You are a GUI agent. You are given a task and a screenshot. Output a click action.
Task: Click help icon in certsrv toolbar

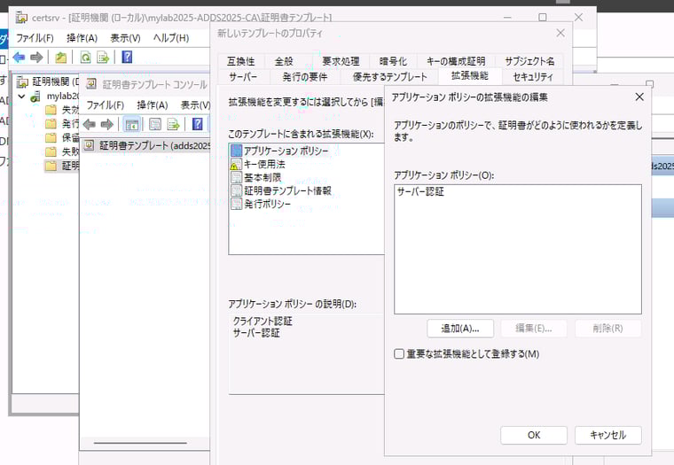pyautogui.click(x=127, y=57)
